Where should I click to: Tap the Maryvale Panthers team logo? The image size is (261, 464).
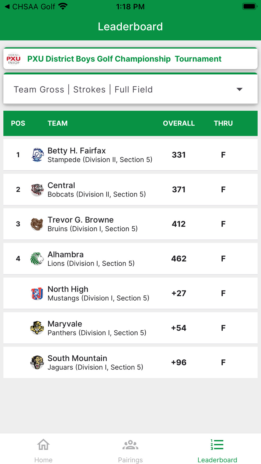(37, 328)
